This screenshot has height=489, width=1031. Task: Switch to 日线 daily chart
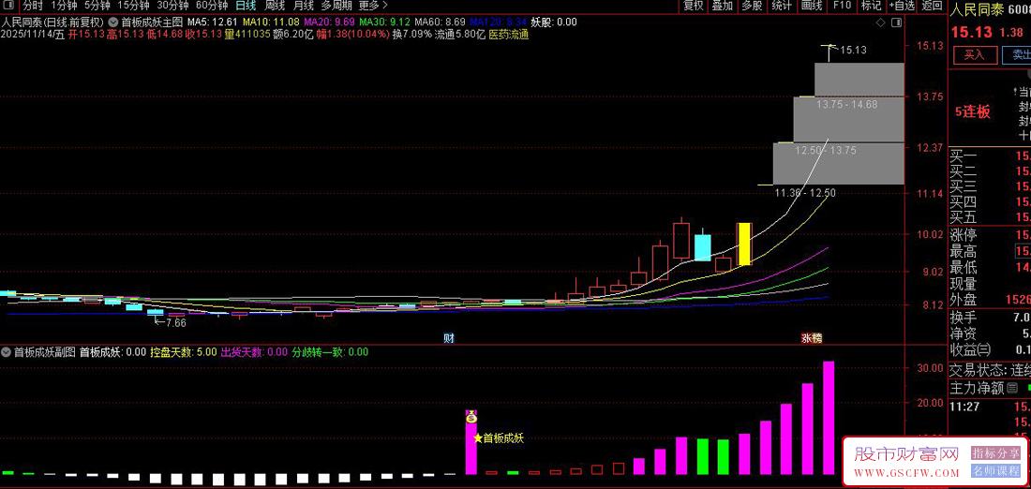(246, 6)
